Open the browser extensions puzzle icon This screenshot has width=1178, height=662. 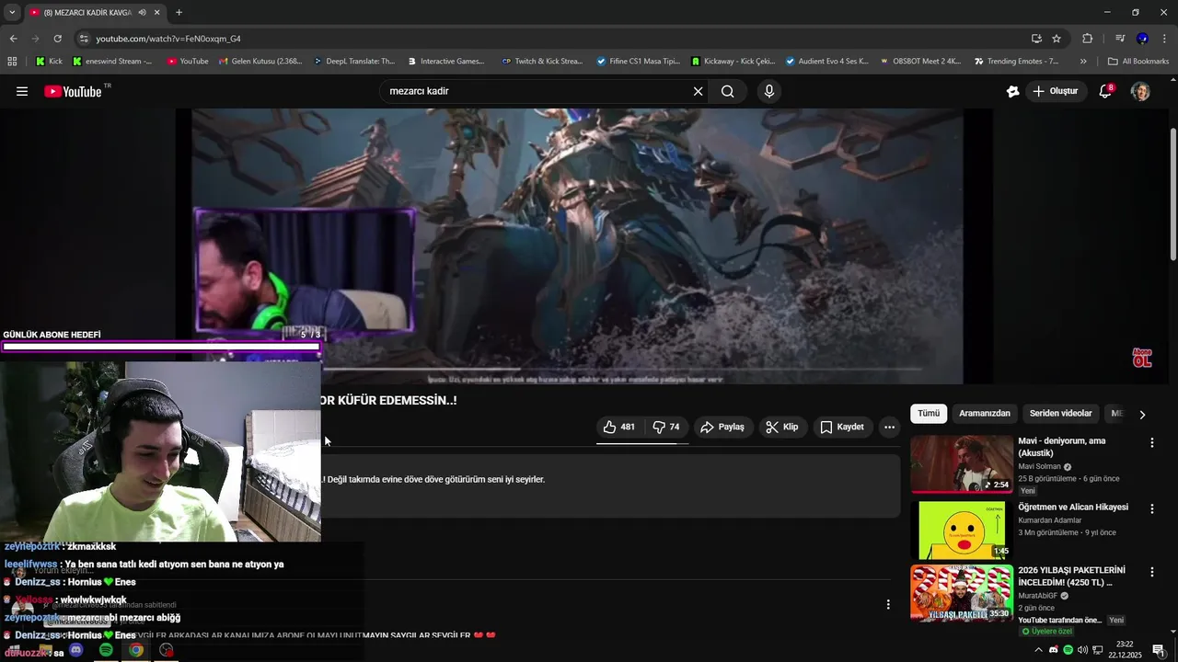tap(1087, 39)
